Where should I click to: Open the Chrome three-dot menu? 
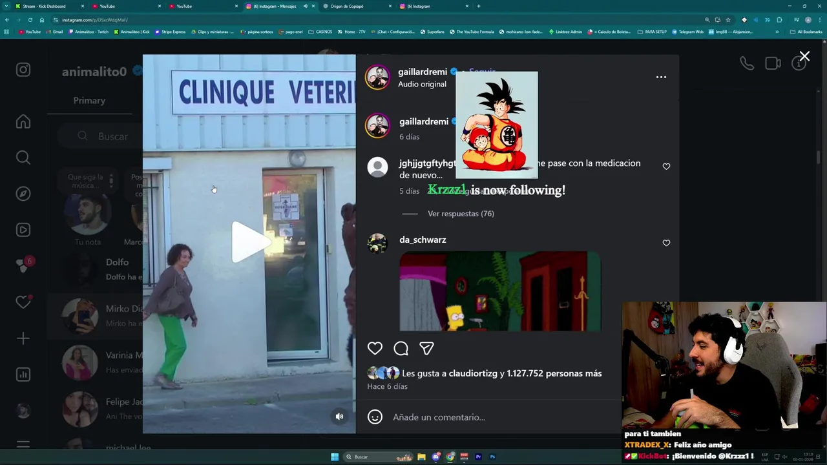point(820,20)
